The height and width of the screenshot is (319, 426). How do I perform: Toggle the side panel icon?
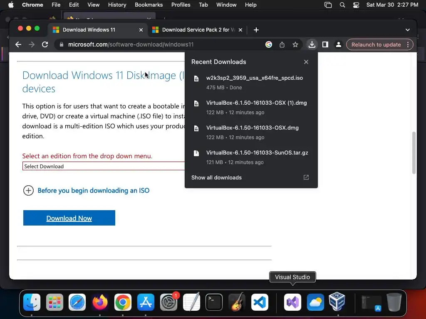325,44
